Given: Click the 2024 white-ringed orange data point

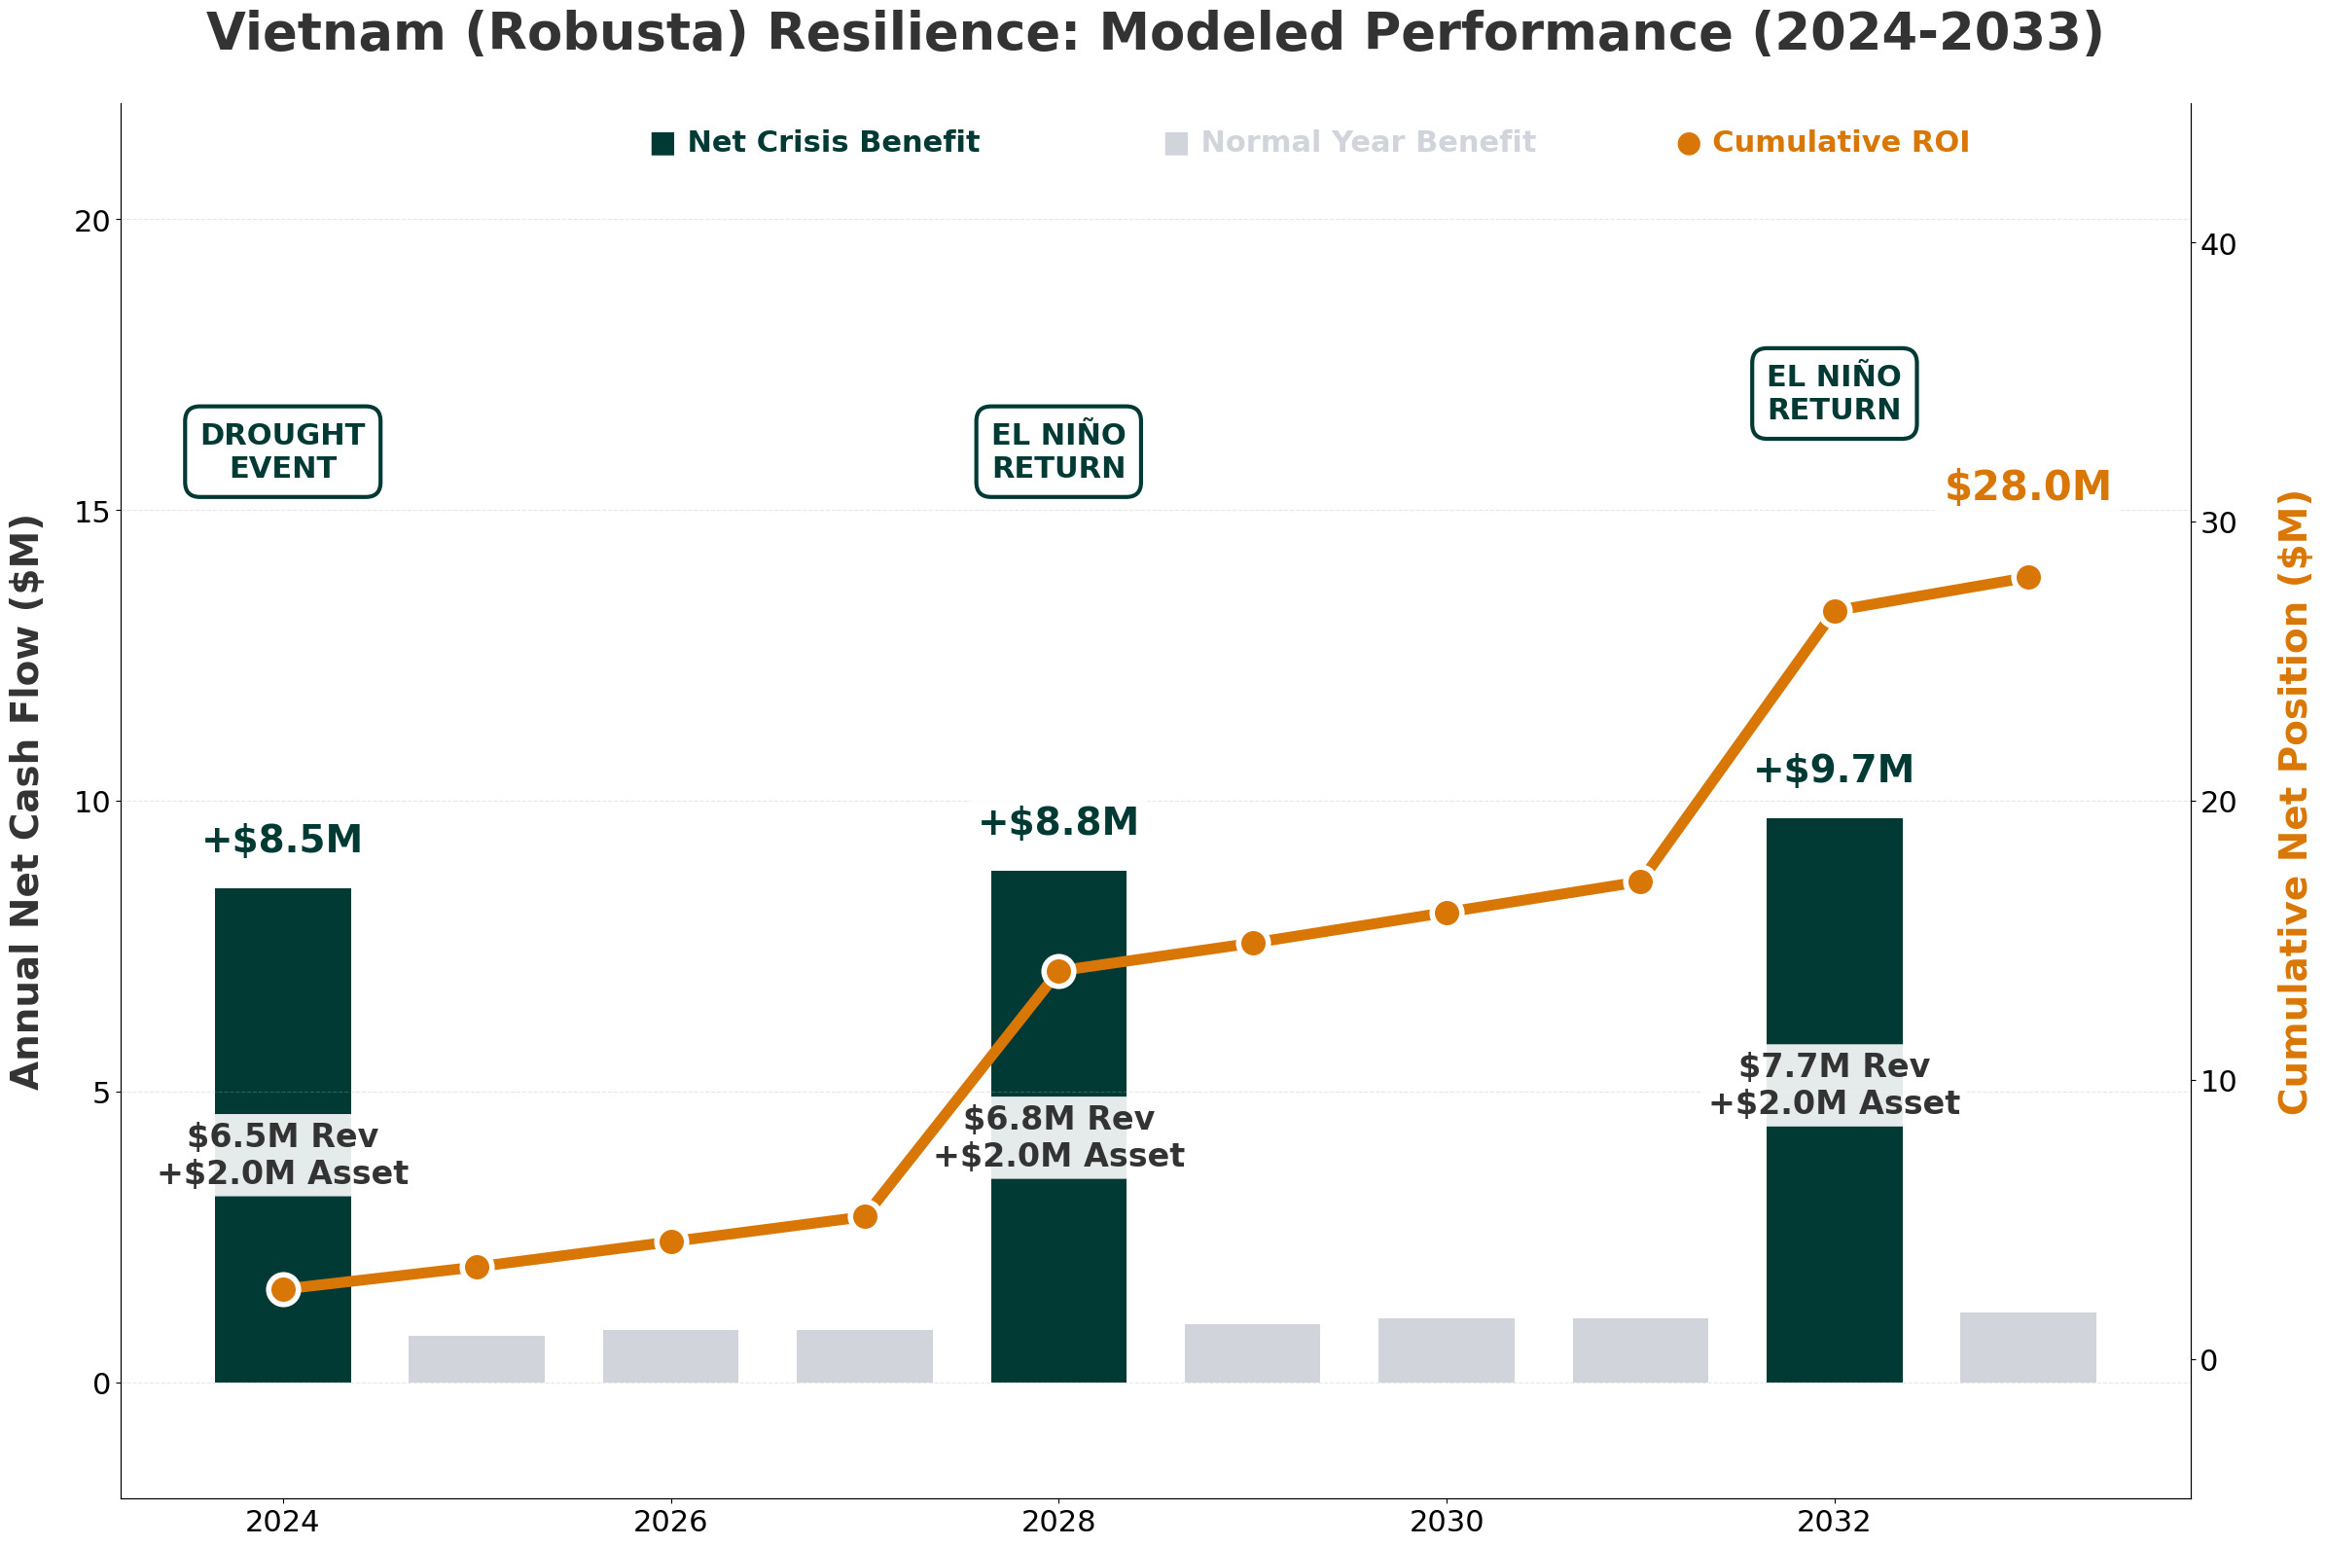Looking at the screenshot, I should tap(283, 1289).
